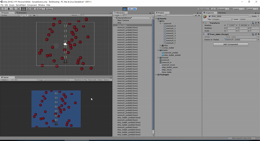The height and width of the screenshot is (141, 260).
Task: Toggle Time_table script enabled checkbox
Action: point(208,34)
